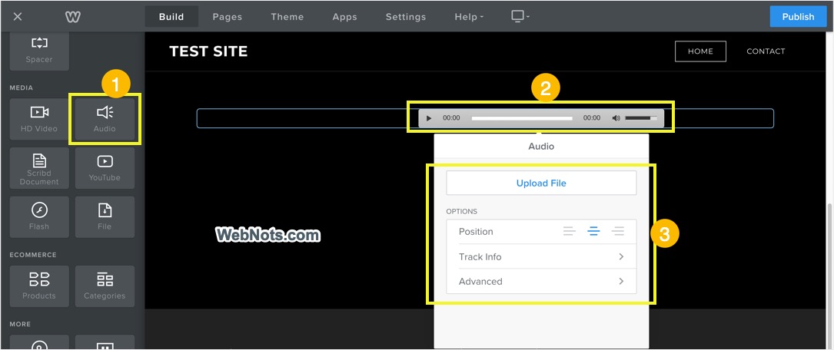Open the device view dropdown
834x350 pixels.
[x=520, y=16]
